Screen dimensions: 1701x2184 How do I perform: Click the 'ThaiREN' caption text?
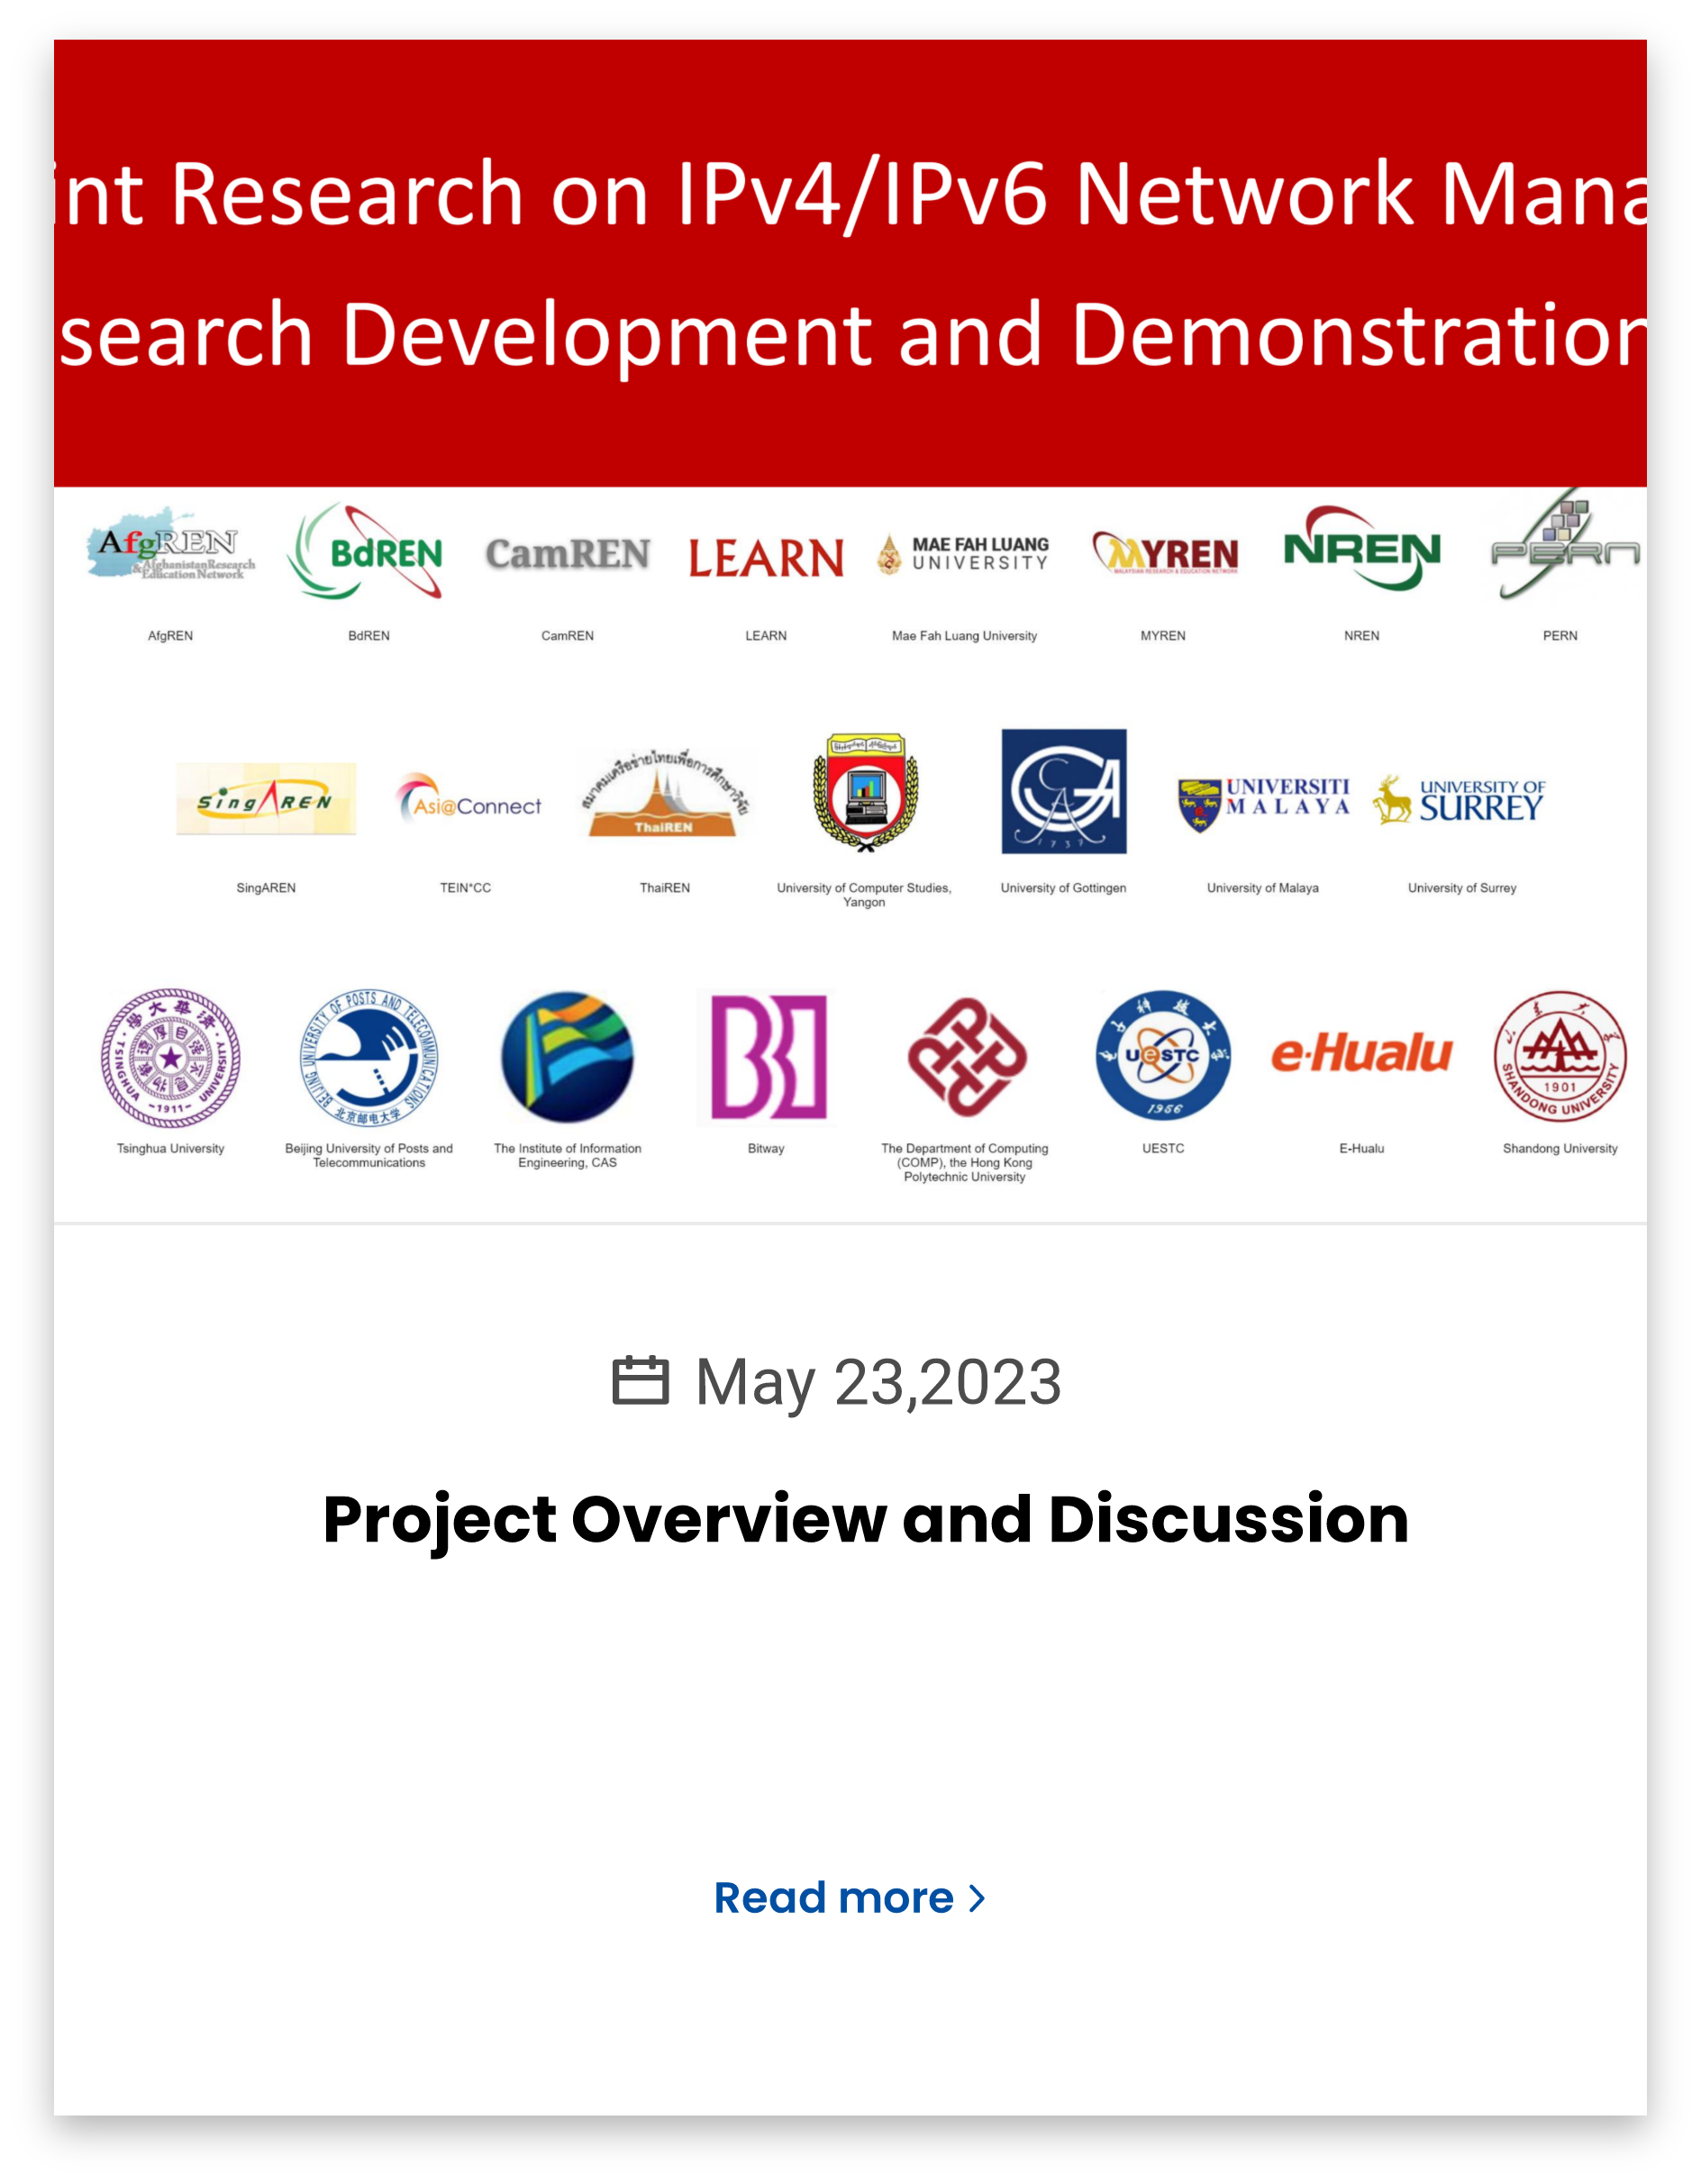(665, 888)
